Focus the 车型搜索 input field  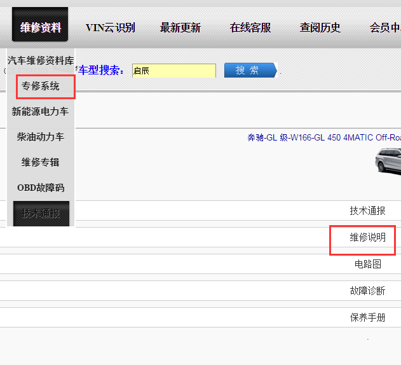tap(174, 71)
